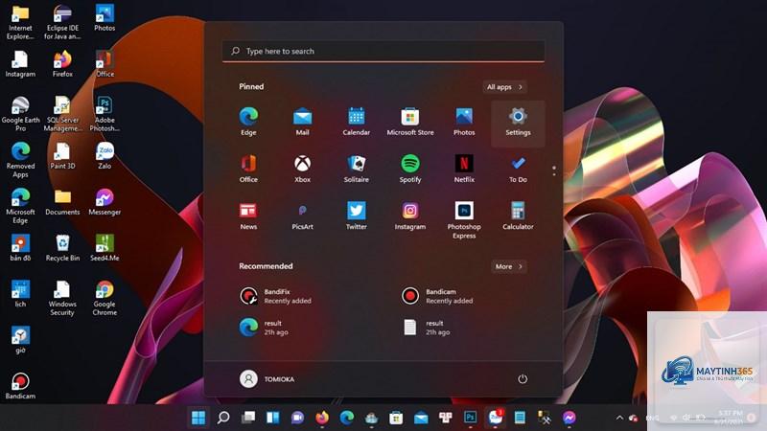Open the Xbox app
This screenshot has height=431, width=767.
click(302, 170)
